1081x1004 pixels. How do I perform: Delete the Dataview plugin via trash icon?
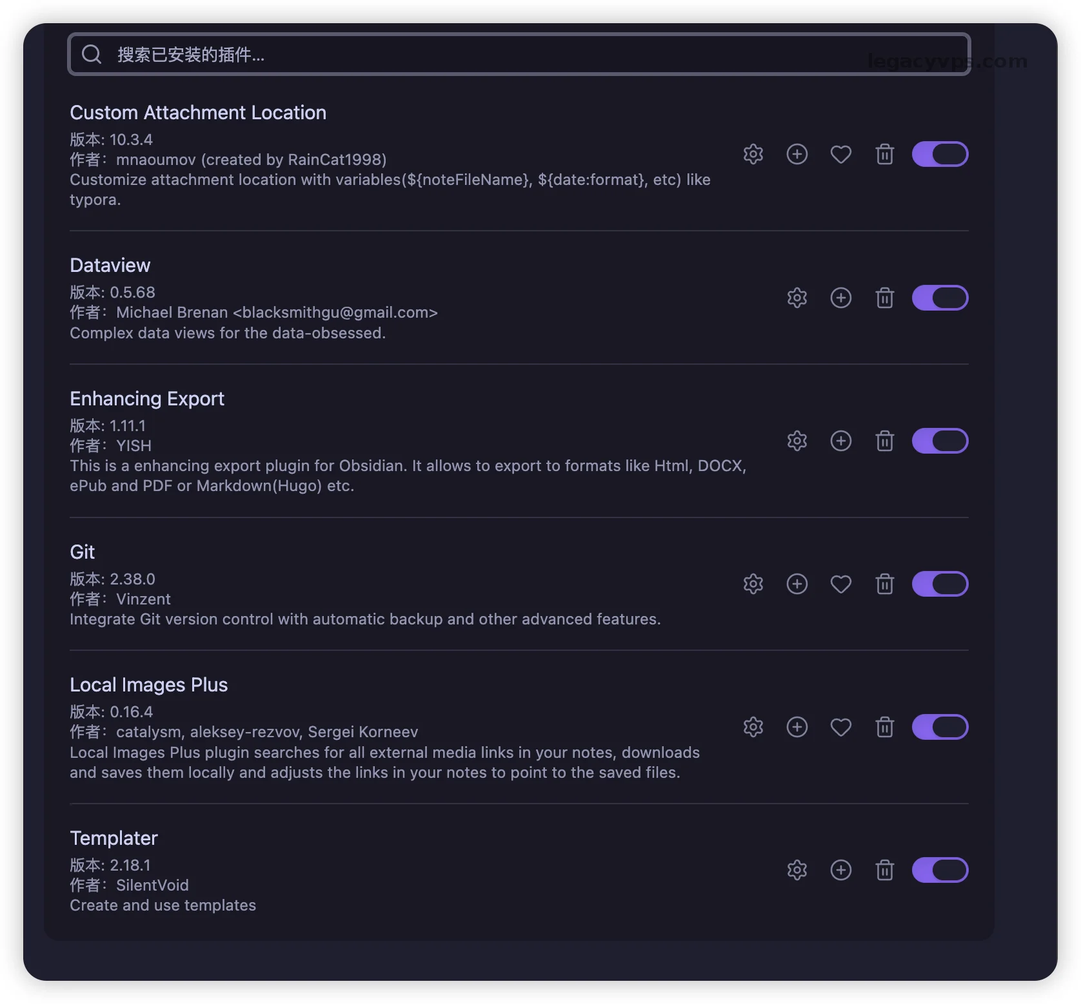pos(884,298)
